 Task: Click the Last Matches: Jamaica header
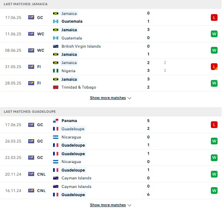26,4
